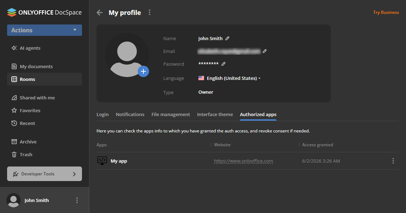Click the Apps column header

[x=101, y=145]
